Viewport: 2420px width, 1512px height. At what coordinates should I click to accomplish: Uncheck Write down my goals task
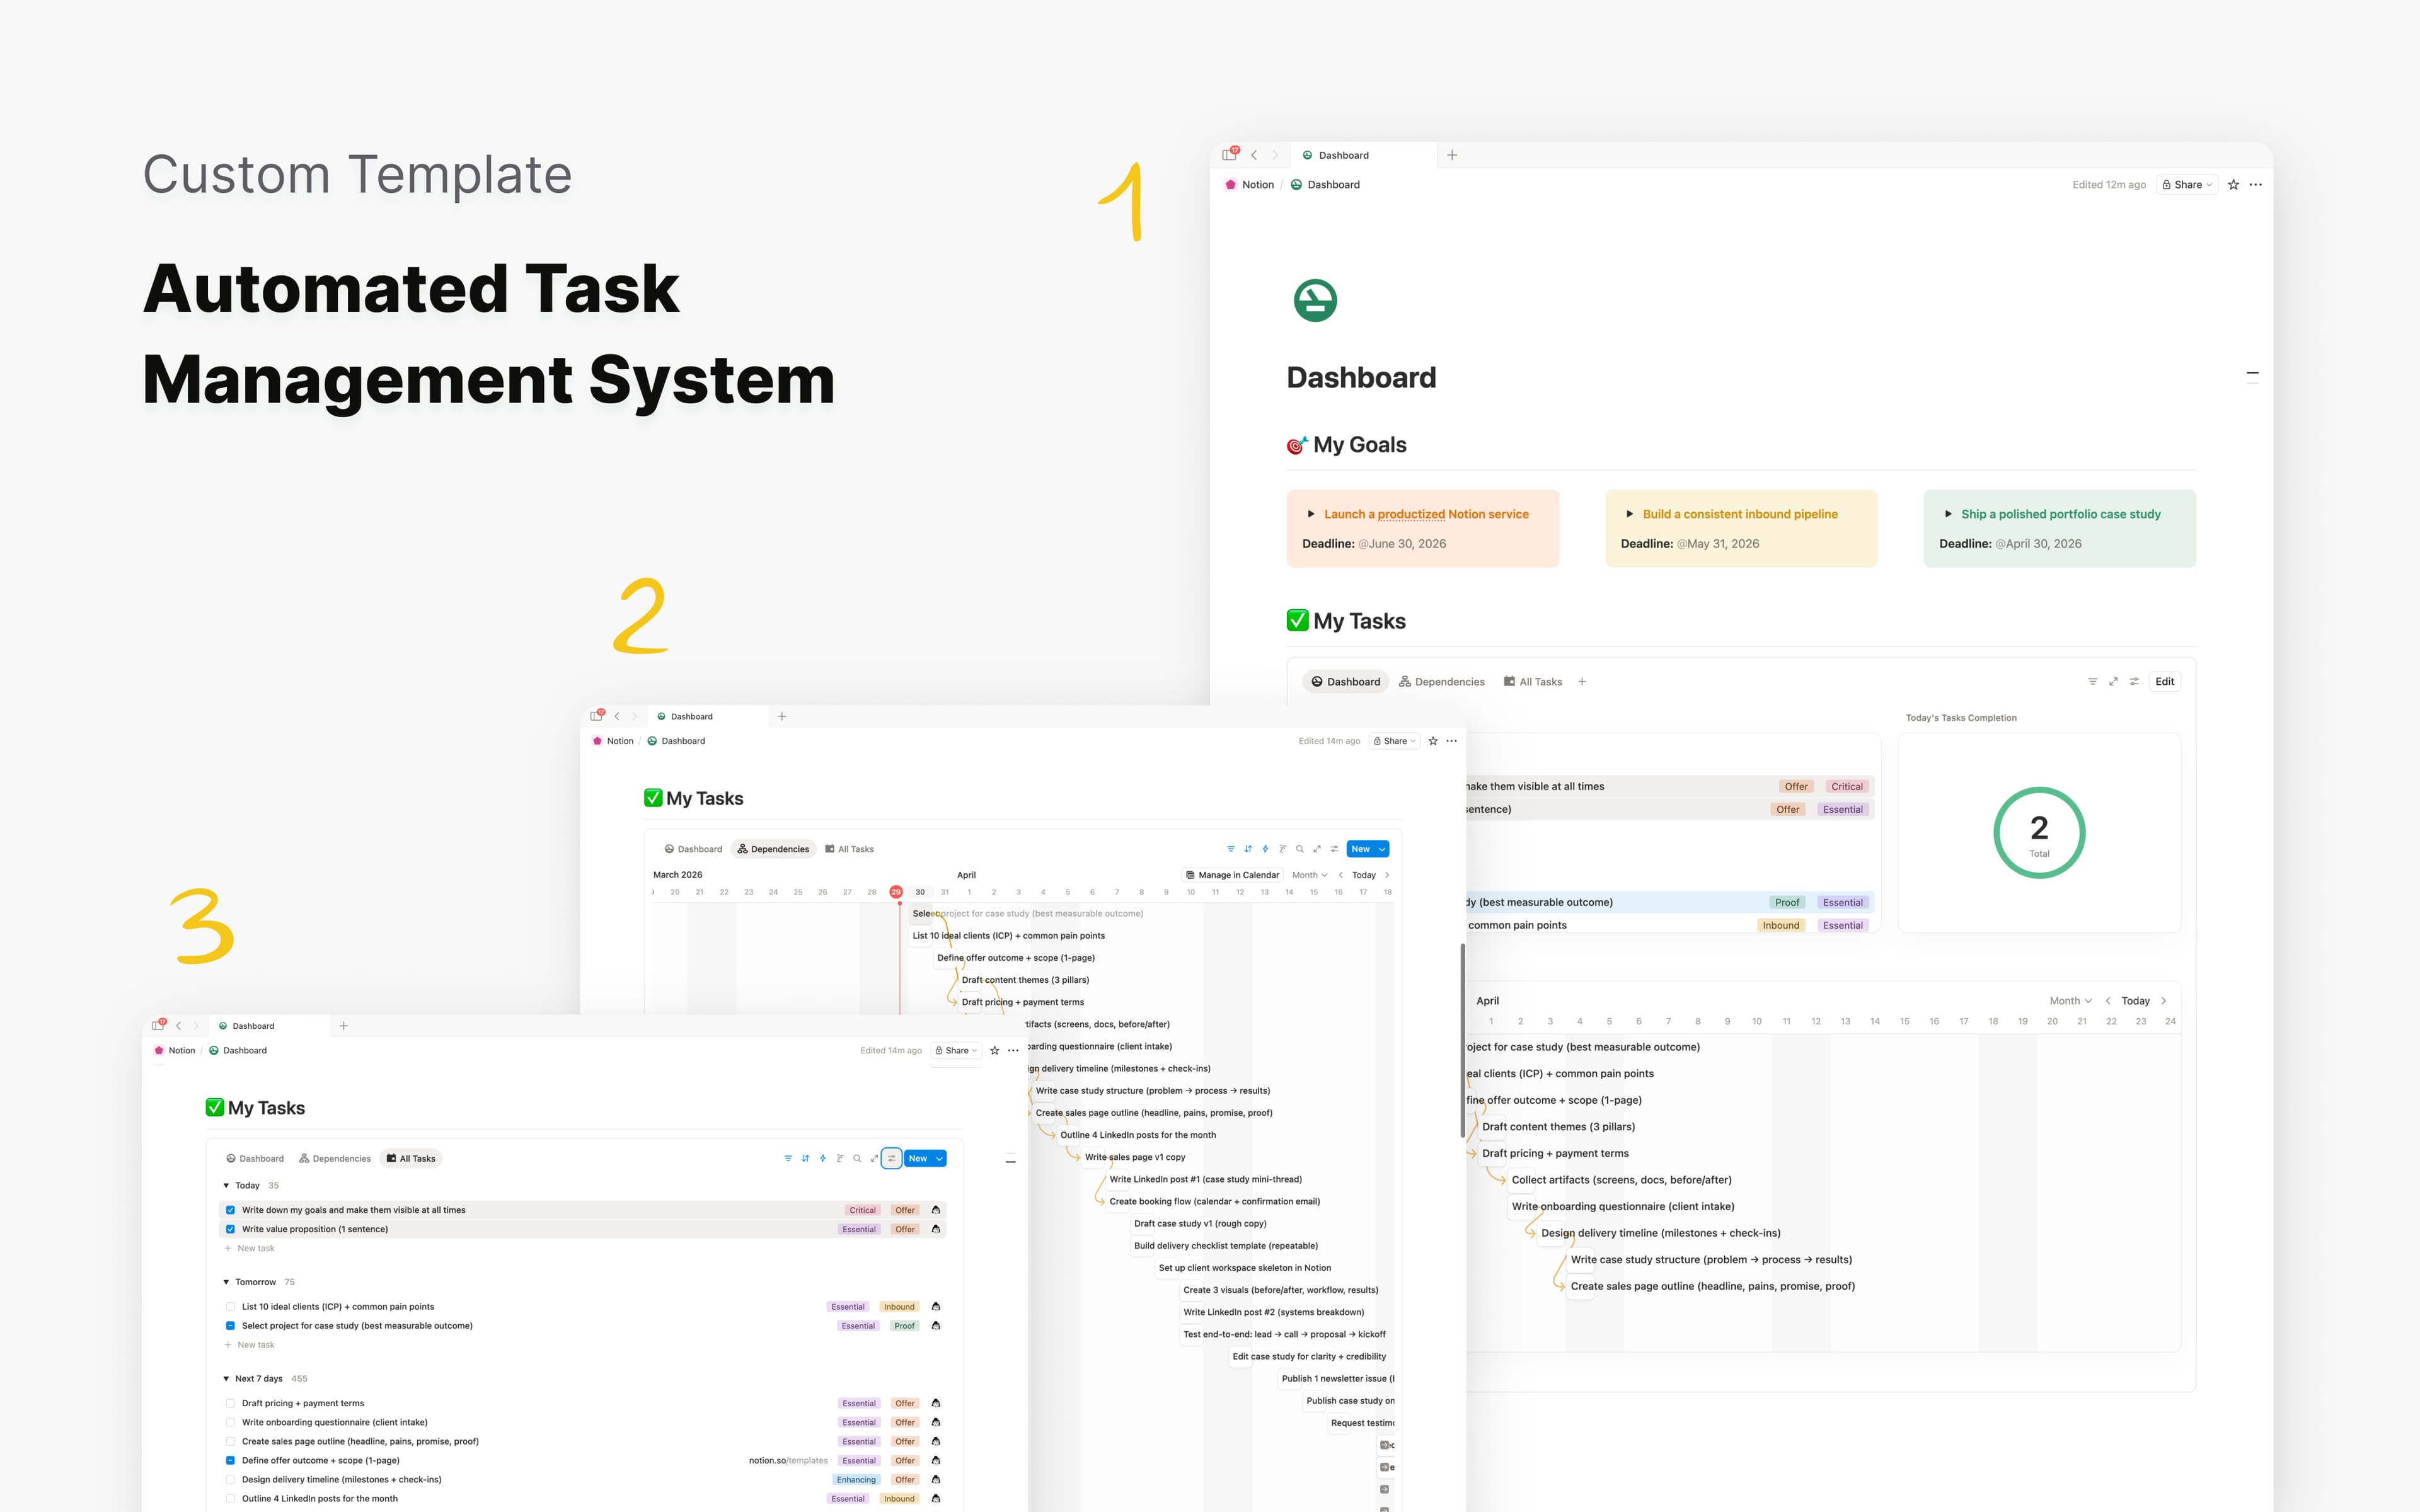click(x=230, y=1209)
